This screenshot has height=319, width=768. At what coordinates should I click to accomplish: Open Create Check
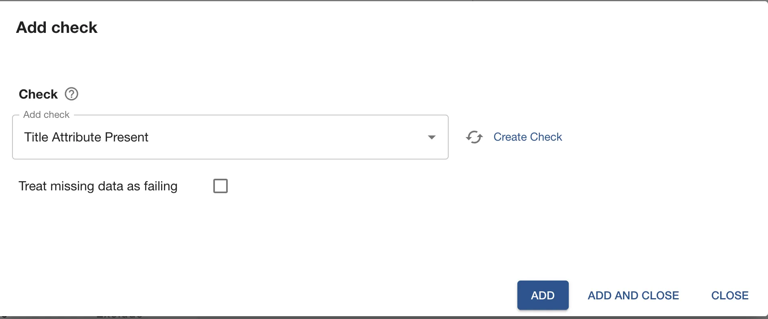pyautogui.click(x=527, y=137)
